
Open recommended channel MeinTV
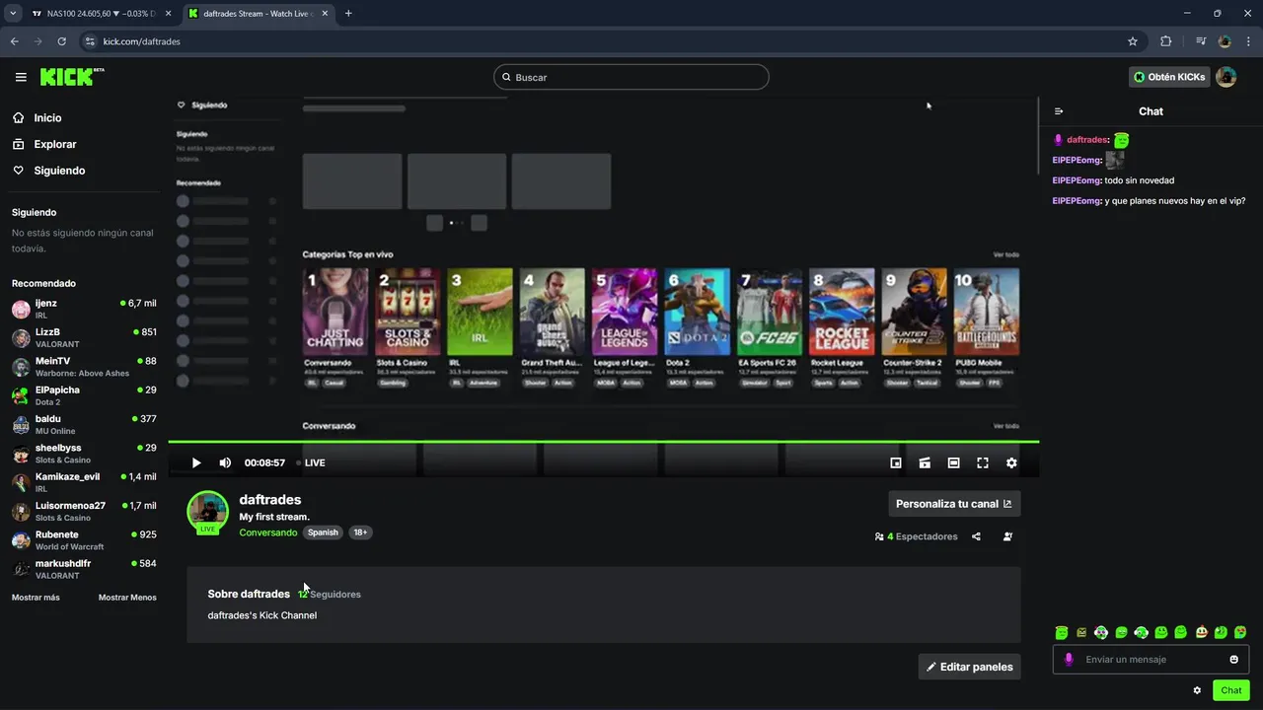[84, 367]
